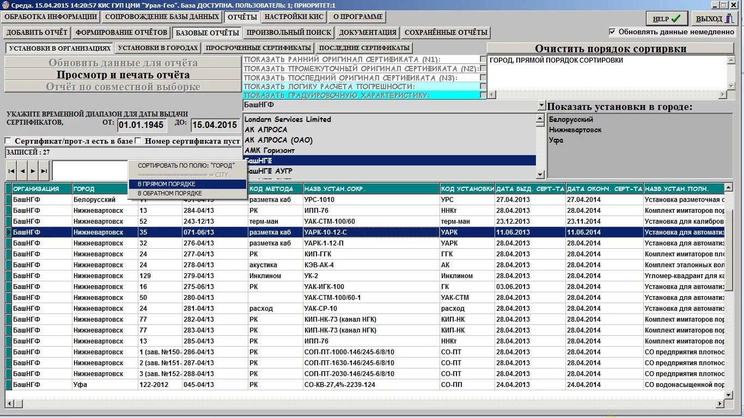The image size is (744, 418).
Task: Choose 'В ПРЯМОМ ПОРЯДКЕ' in context menu
Action: click(x=187, y=184)
